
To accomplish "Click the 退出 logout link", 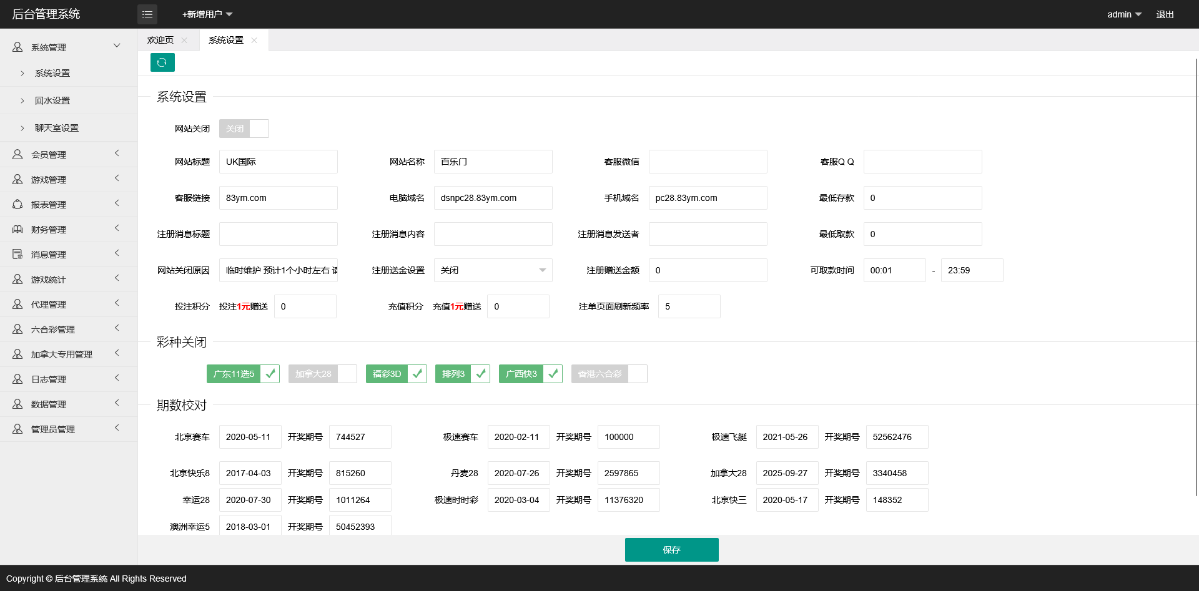I will coord(1165,14).
